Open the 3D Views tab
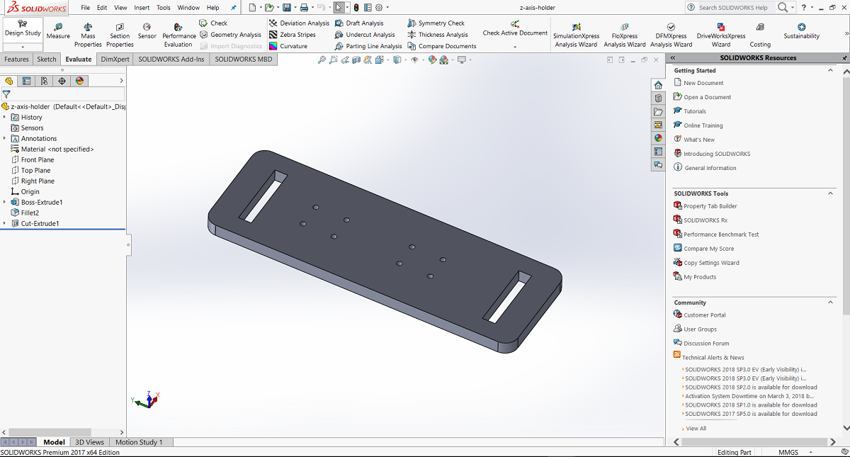850x457 pixels. pos(90,442)
